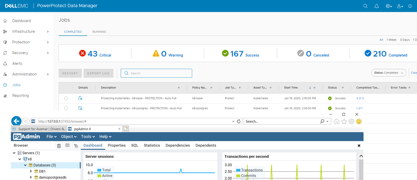This screenshot has width=417, height=180.
Task: Open Reporting in the sidebar
Action: (21, 95)
